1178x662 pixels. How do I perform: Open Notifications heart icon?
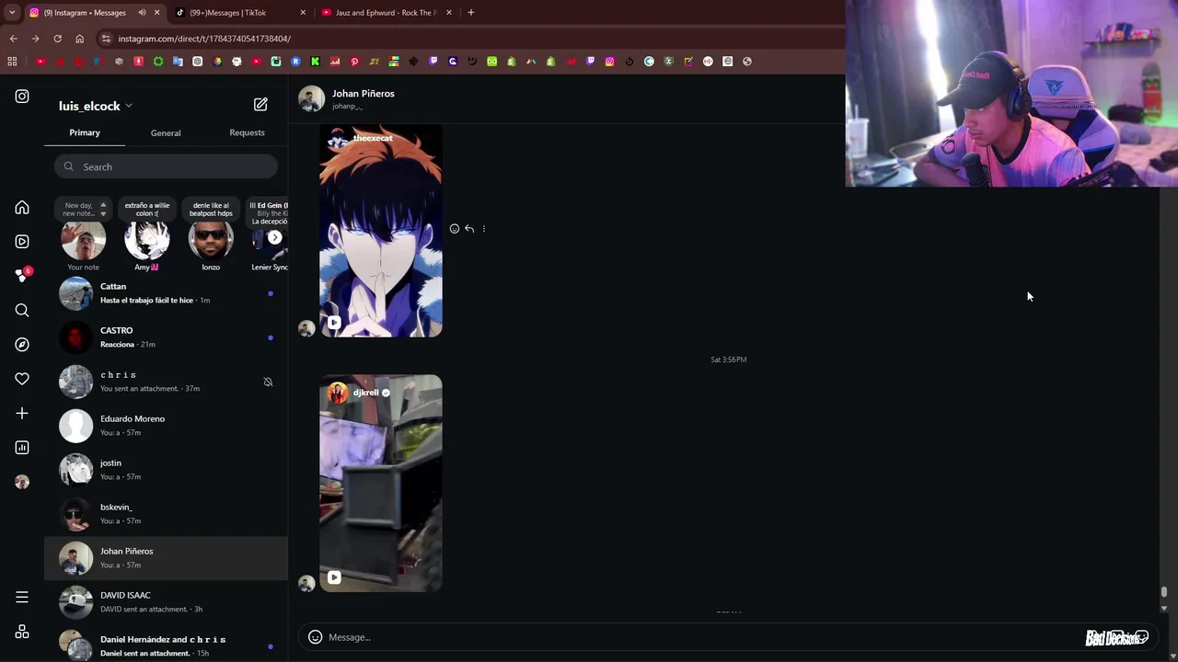click(x=22, y=379)
